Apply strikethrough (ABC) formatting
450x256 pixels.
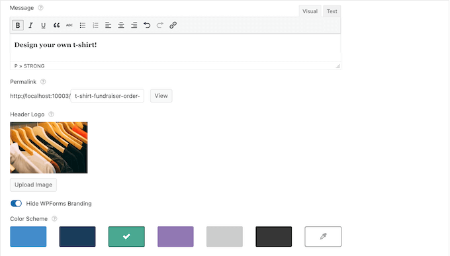[x=69, y=25]
